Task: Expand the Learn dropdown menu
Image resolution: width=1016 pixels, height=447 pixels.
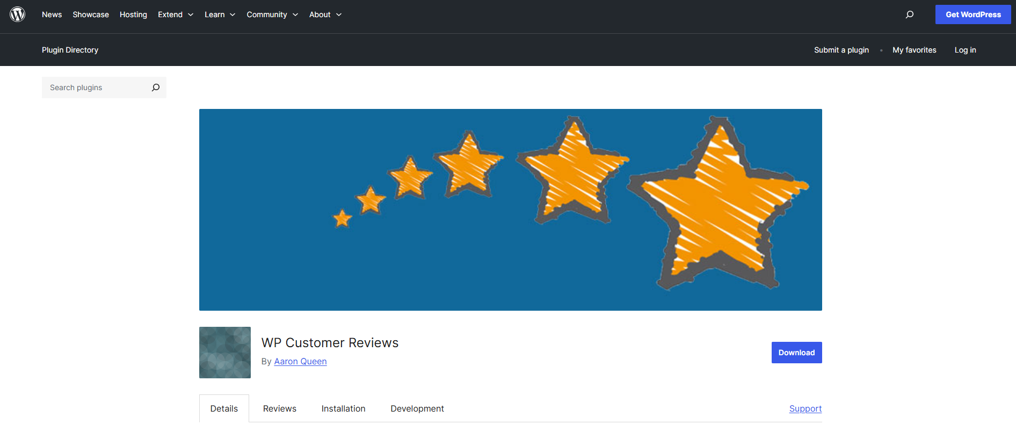Action: tap(220, 14)
